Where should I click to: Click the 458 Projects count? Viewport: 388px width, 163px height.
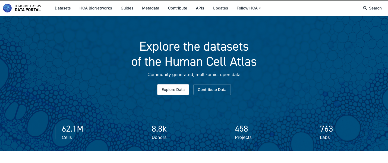(243, 132)
